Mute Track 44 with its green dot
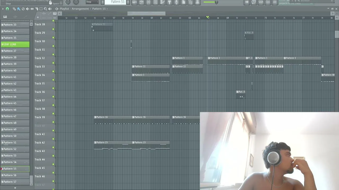 (53, 164)
